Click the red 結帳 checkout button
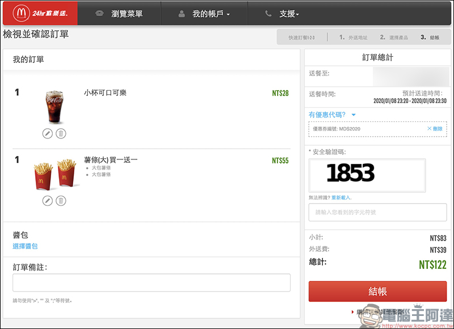Screen dimensions: 454x329 coord(377,292)
